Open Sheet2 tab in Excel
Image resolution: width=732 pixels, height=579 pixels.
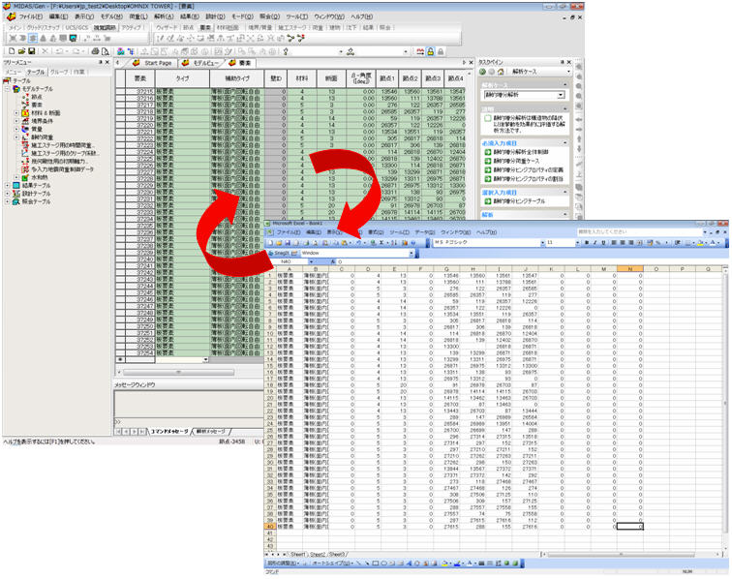pos(318,554)
